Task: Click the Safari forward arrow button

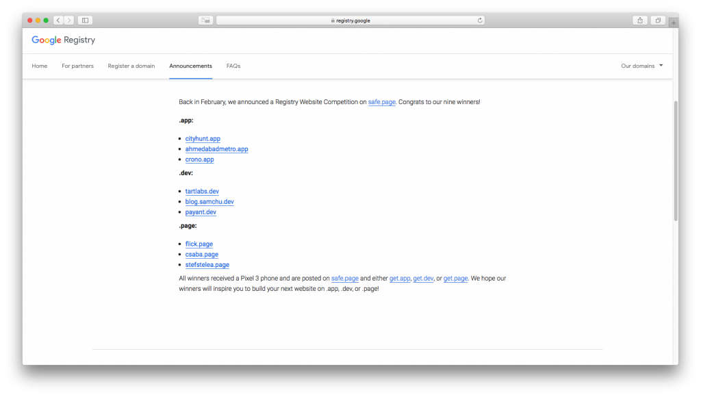Action: point(69,20)
